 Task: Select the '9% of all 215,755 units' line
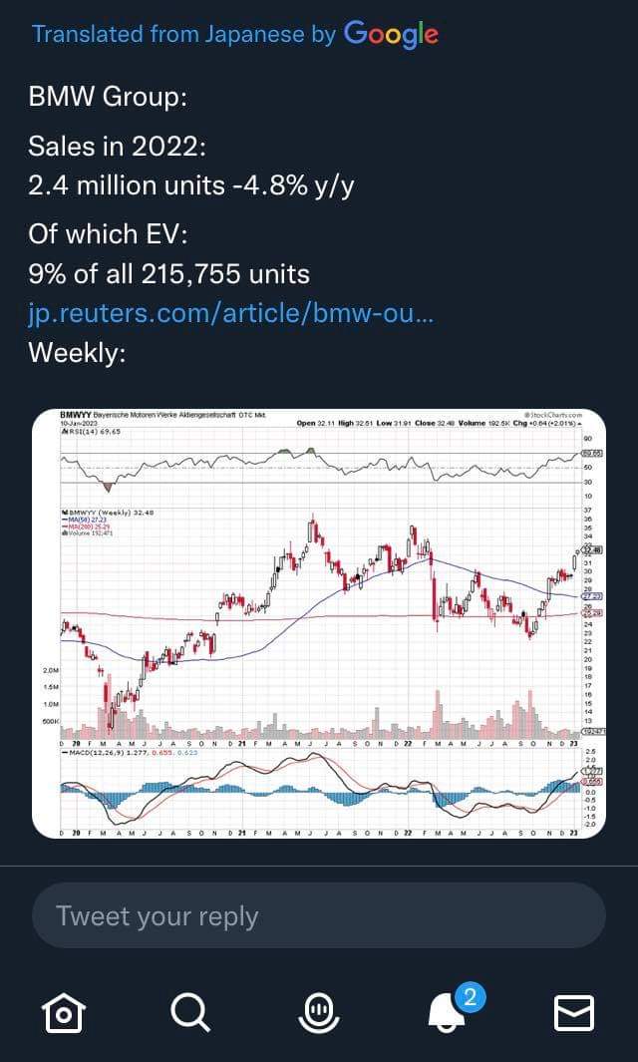168,274
